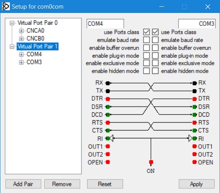Close the Setup for com0com window
Viewport: 220px width, 193px height.
208,6
